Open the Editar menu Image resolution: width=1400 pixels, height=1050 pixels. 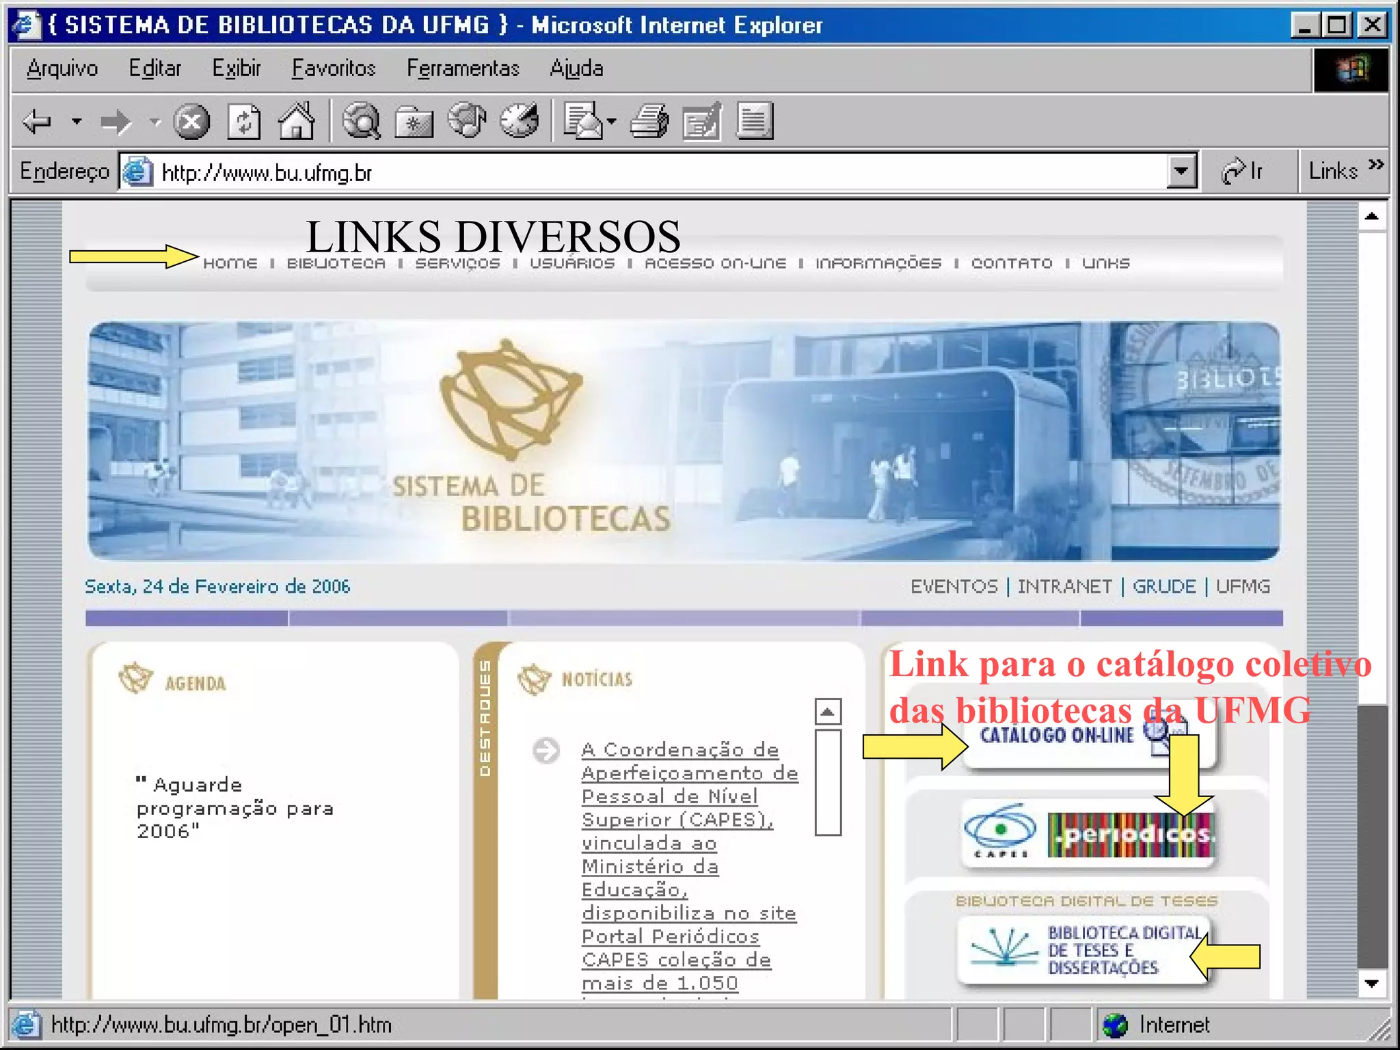pos(155,68)
